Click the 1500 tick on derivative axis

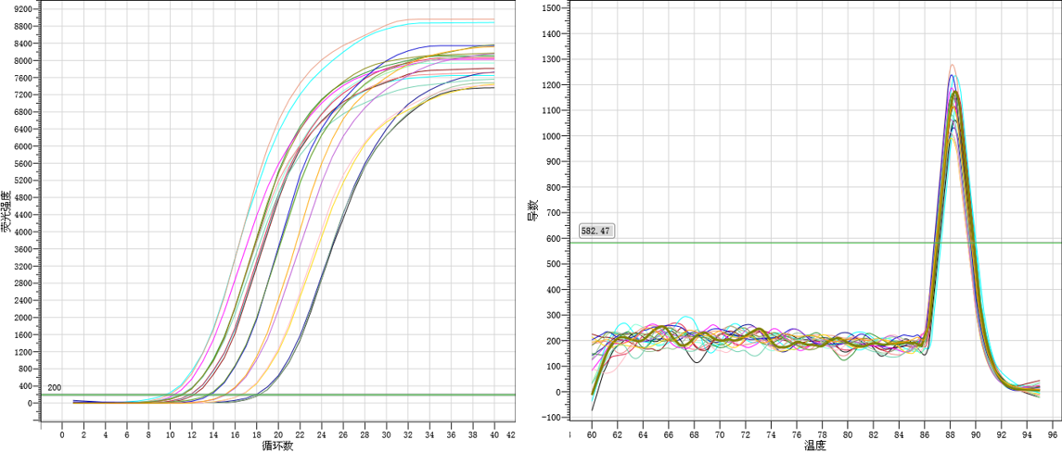click(551, 8)
